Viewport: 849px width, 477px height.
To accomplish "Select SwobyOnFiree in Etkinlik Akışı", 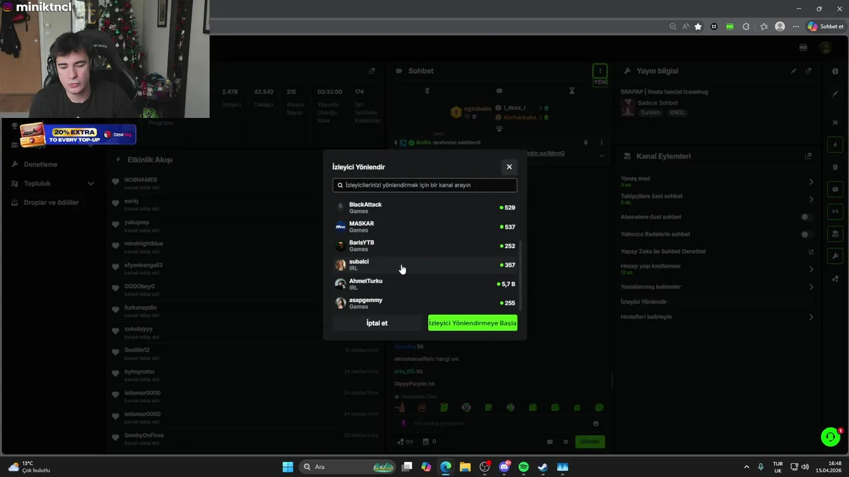I will click(144, 435).
